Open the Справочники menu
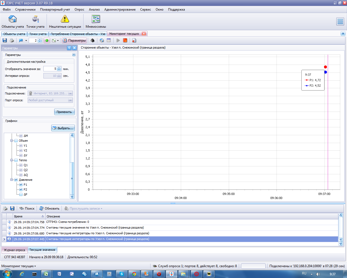 (25, 10)
